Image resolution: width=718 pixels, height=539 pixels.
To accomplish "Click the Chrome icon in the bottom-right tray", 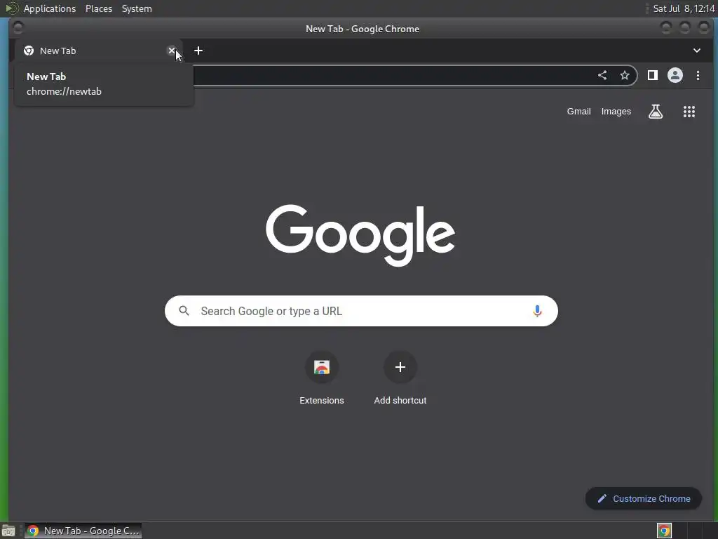I will click(x=664, y=531).
